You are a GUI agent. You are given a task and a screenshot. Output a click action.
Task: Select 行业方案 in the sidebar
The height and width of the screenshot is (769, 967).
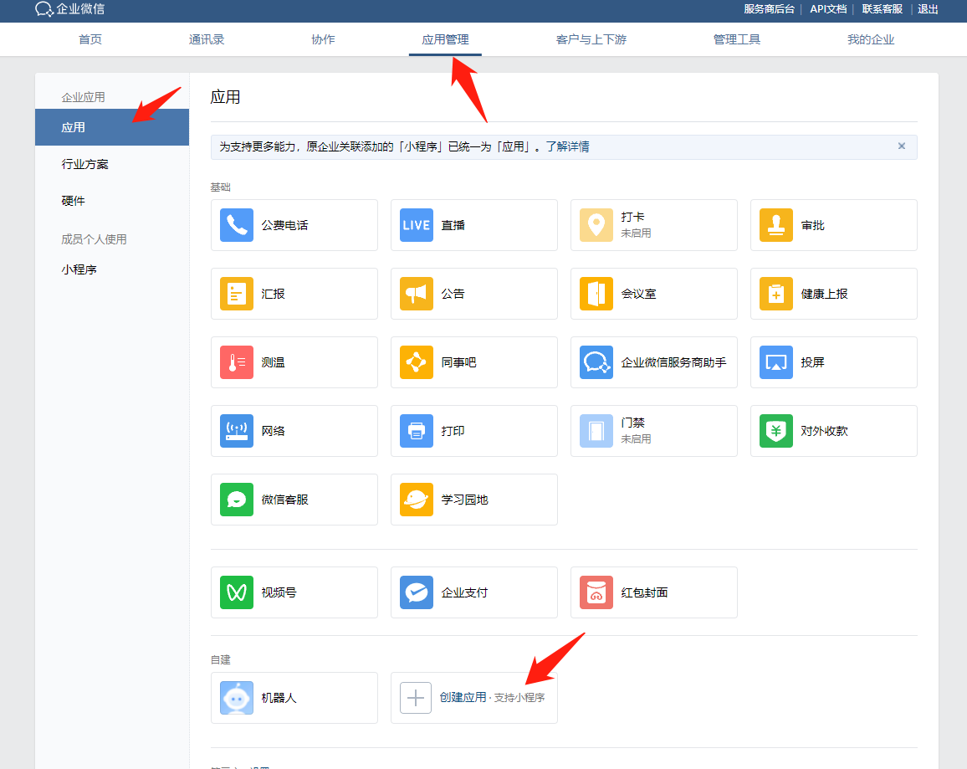coord(85,164)
